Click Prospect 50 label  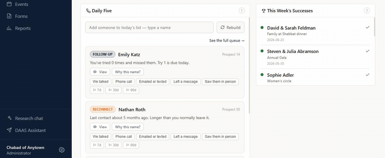231,109
